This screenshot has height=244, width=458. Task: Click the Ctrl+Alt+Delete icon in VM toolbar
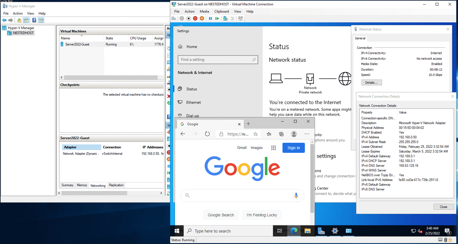[174, 18]
